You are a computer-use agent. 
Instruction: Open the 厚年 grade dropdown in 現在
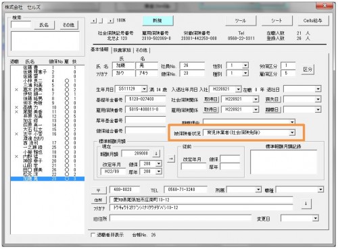click(159, 171)
